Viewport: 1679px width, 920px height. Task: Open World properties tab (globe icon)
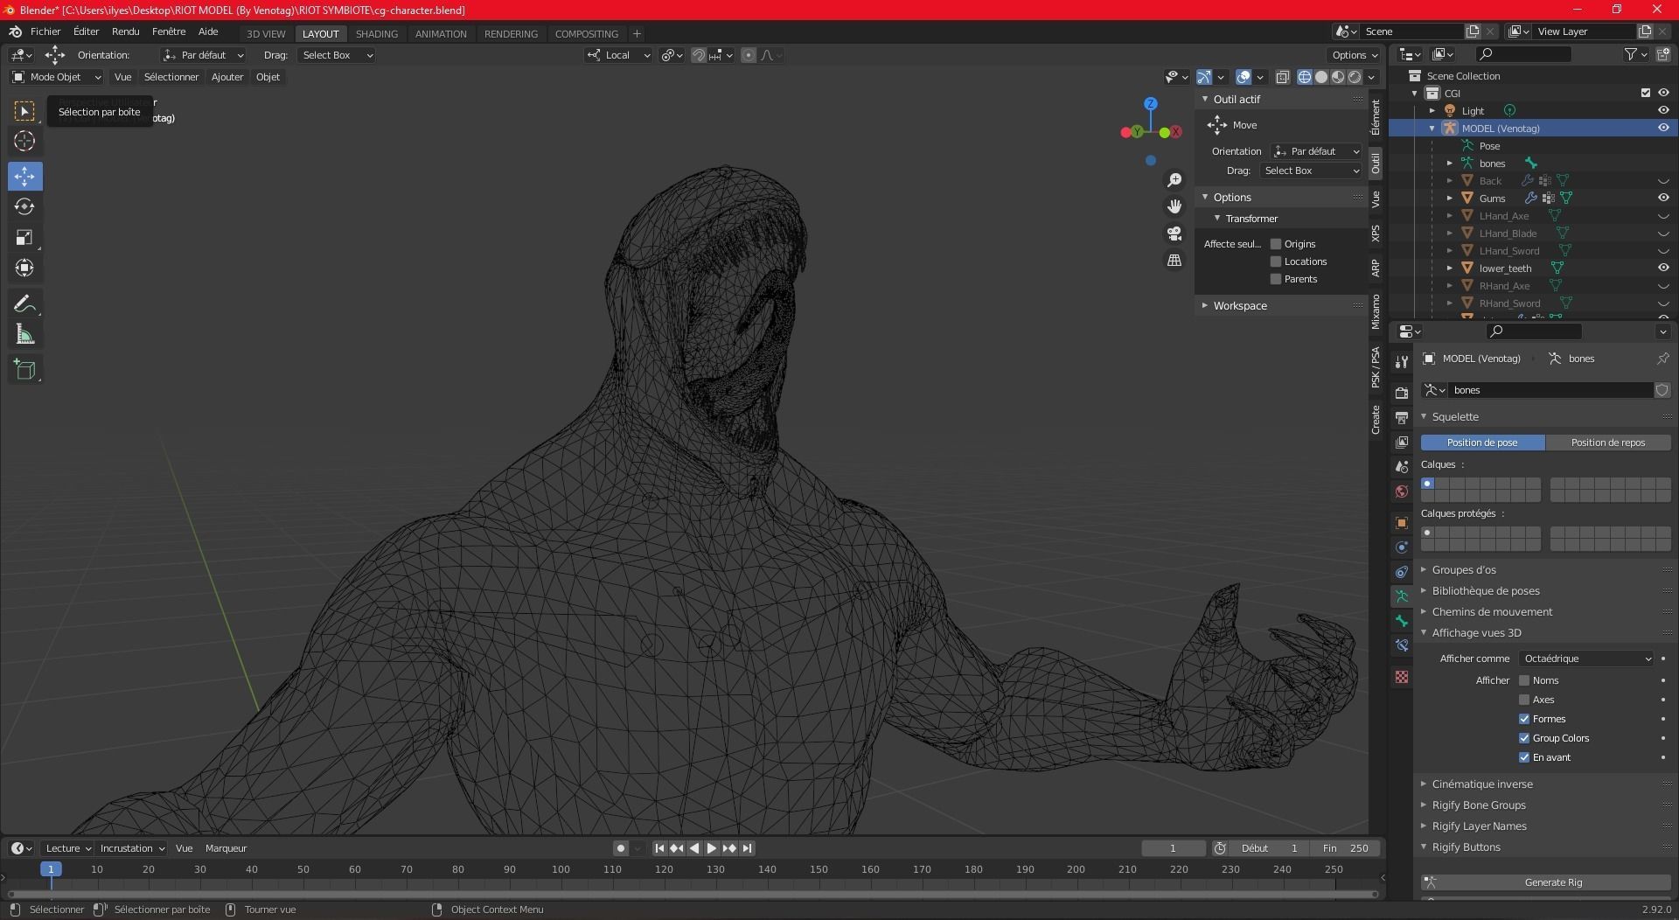click(x=1402, y=491)
